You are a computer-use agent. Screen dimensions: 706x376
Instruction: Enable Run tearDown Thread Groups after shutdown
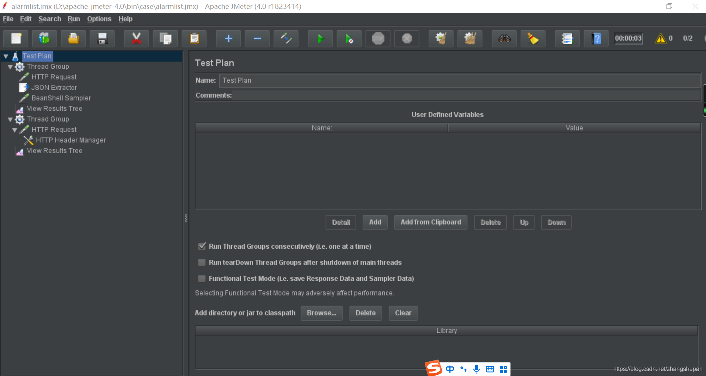click(202, 262)
